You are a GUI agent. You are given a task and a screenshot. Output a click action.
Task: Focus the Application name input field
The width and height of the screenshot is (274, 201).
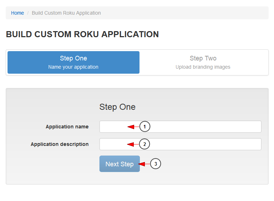(x=180, y=127)
